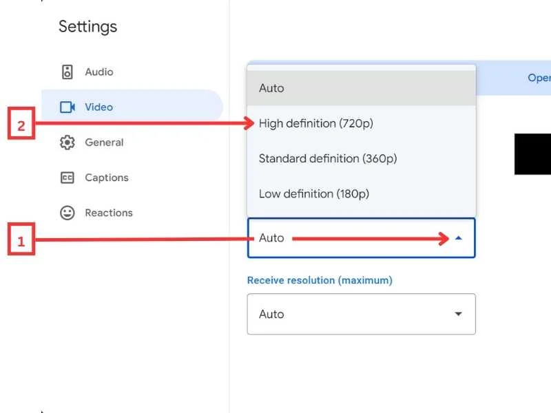Click the Receive resolution (maximum) label
Viewport: 551px width, 413px height.
(x=320, y=280)
